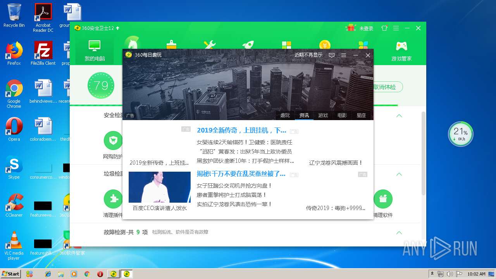Switch to 星座 tab
The image size is (496, 279).
point(361,115)
